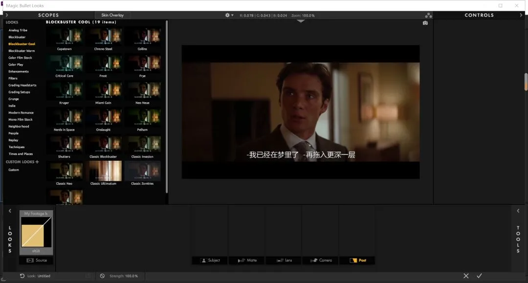528x283 pixels.
Task: Open the People category
Action: click(14, 133)
